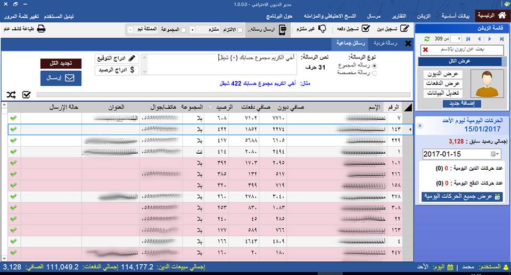Screen dimensions: 511x275
Task: Jump to the last customer record
Action: (x=501, y=39)
